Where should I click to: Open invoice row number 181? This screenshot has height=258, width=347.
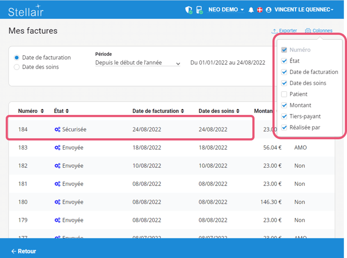tap(23, 184)
